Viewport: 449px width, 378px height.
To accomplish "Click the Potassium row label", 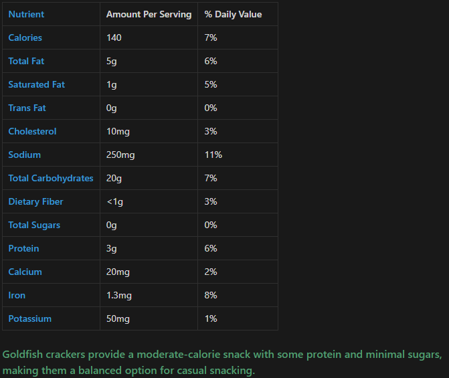I will [30, 318].
